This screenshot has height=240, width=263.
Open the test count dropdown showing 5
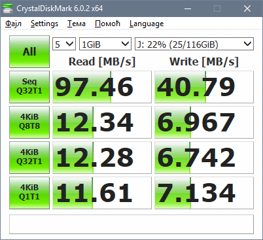[x=64, y=44]
